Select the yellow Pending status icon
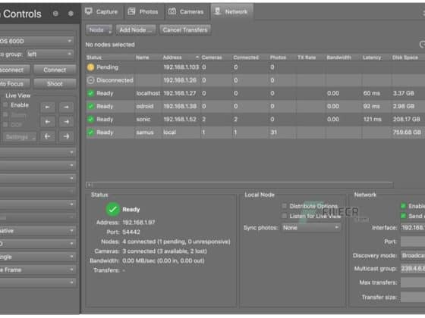This screenshot has height=318, width=425. coord(90,67)
